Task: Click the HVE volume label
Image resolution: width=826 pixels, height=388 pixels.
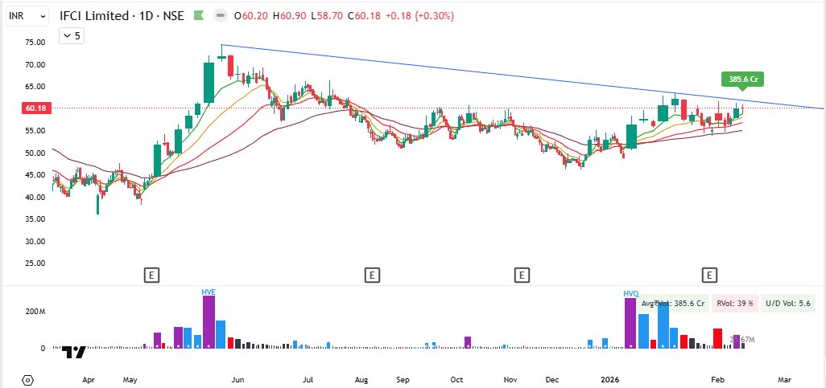Action: 209,292
